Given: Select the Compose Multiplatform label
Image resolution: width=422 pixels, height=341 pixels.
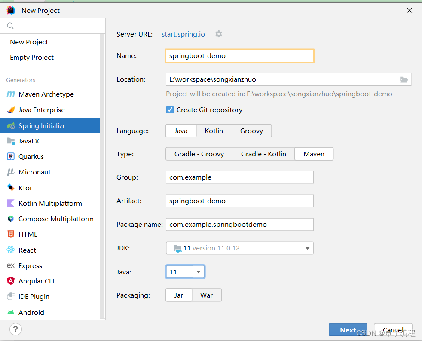Looking at the screenshot, I should [56, 219].
